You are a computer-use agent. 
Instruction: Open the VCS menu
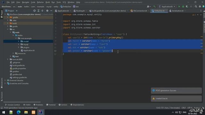pyautogui.click(x=64, y=2)
